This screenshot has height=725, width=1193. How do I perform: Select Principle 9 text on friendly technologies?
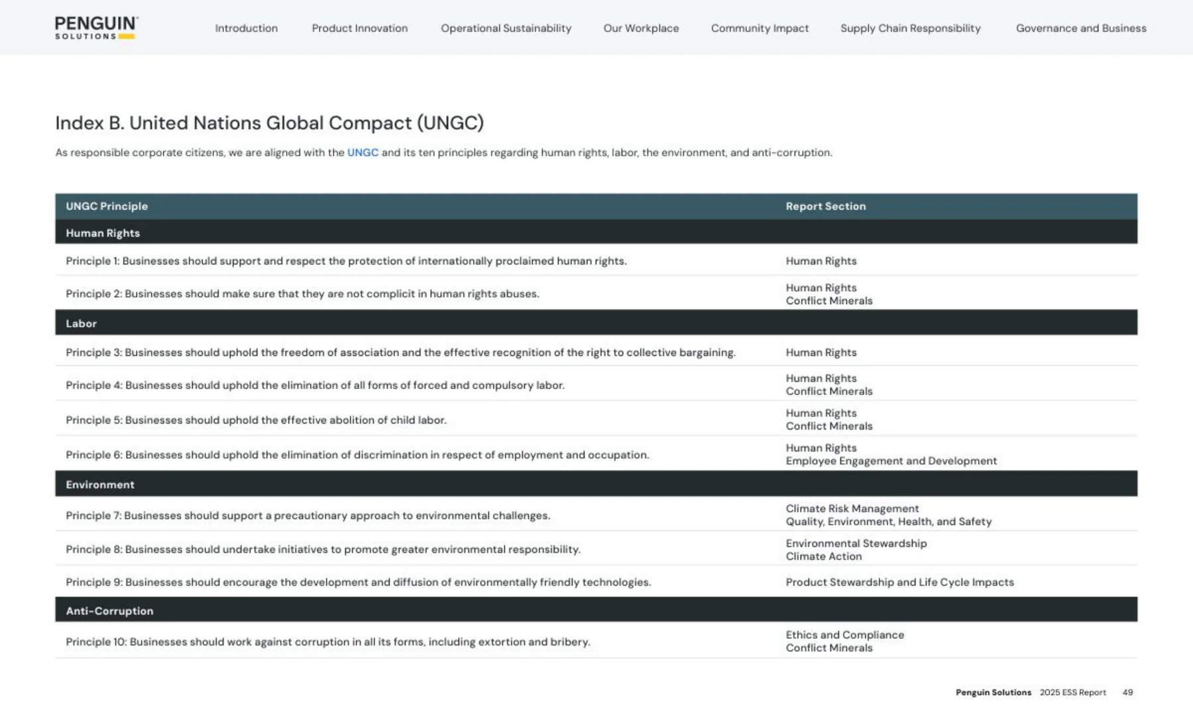[x=358, y=582]
